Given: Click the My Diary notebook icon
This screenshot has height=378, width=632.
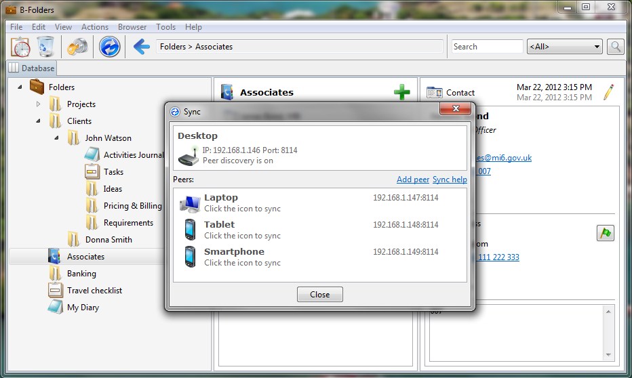Looking at the screenshot, I should coord(55,307).
